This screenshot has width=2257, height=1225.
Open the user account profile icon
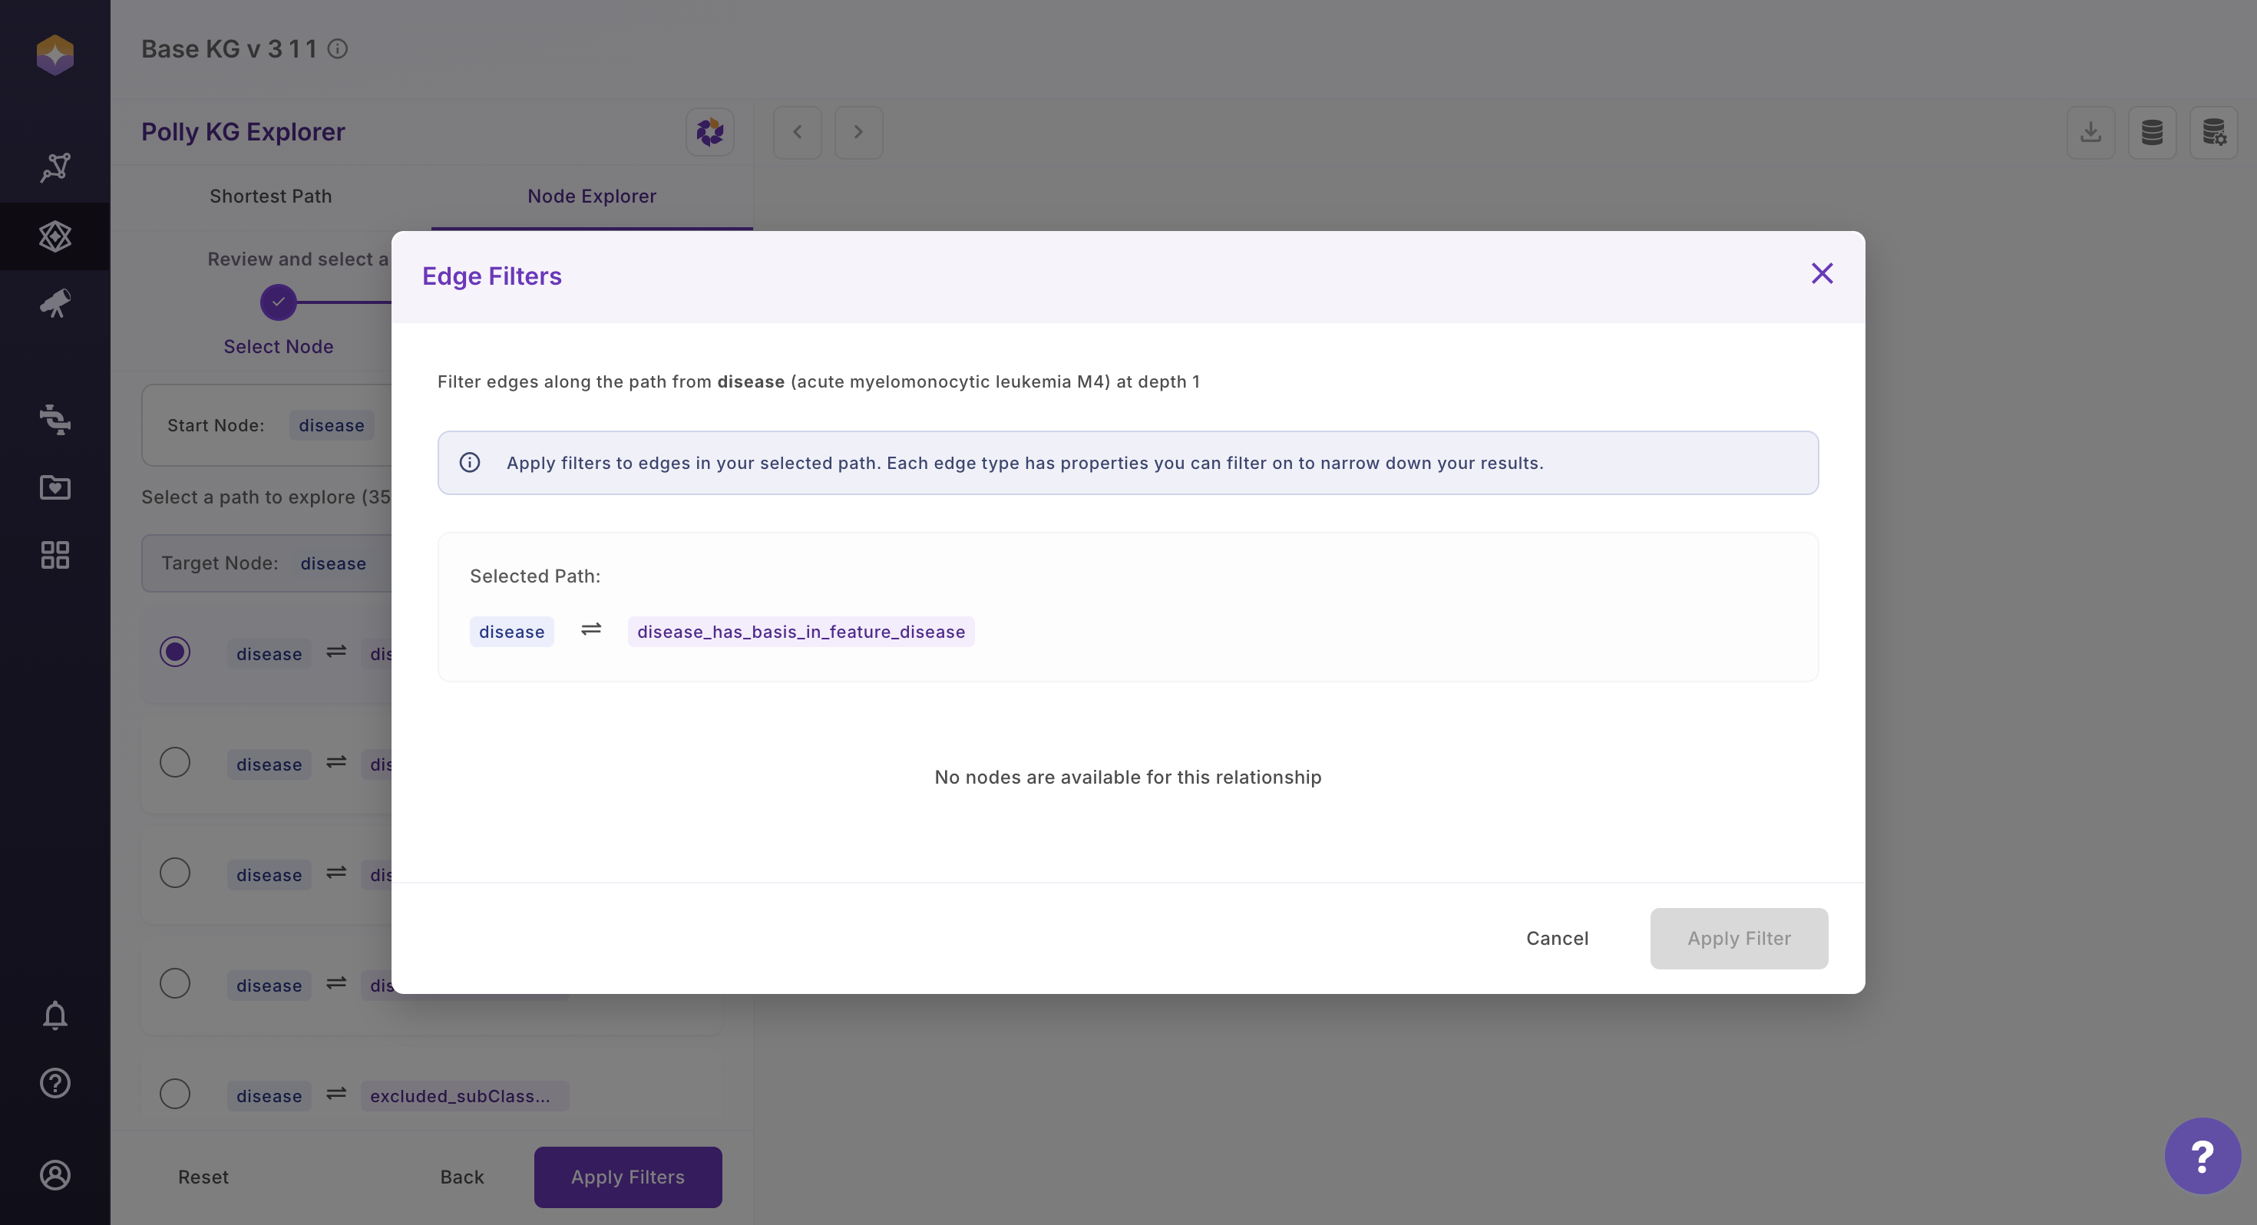coord(55,1175)
